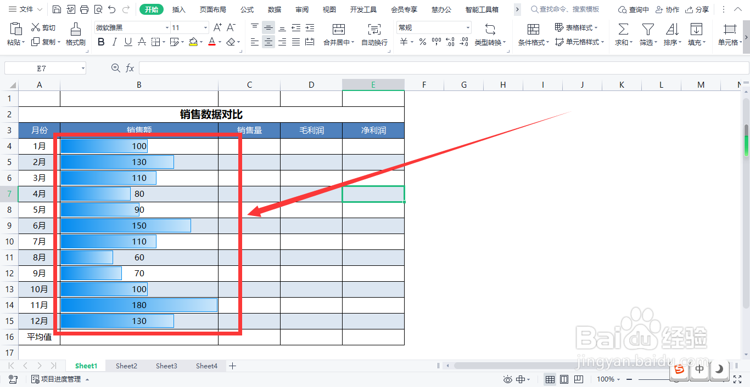Open the 页面布局 ribbon tab

[213, 9]
